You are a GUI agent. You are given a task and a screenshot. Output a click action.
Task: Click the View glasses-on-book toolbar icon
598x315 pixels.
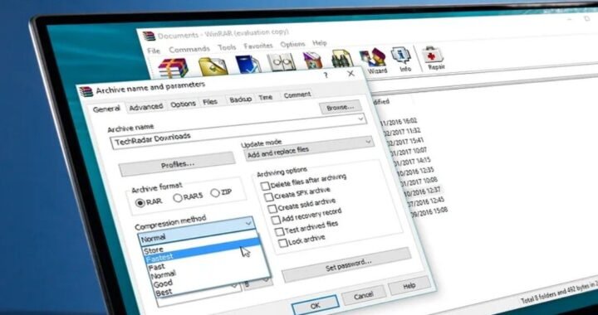[x=281, y=62]
